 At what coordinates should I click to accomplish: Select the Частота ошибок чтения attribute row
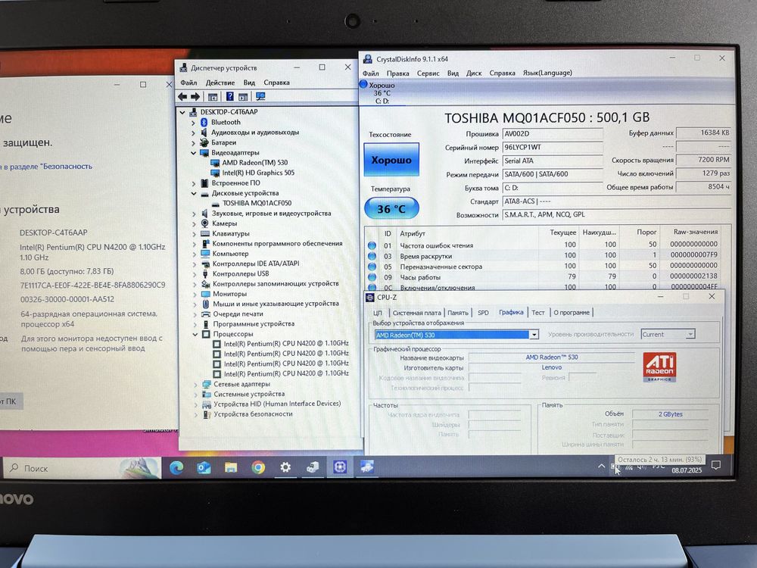pos(543,245)
